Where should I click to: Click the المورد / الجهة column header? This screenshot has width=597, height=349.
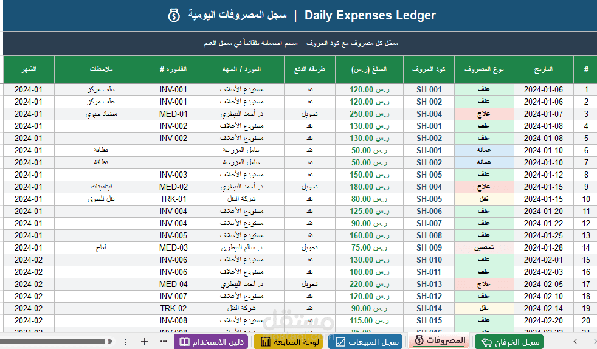click(x=241, y=69)
